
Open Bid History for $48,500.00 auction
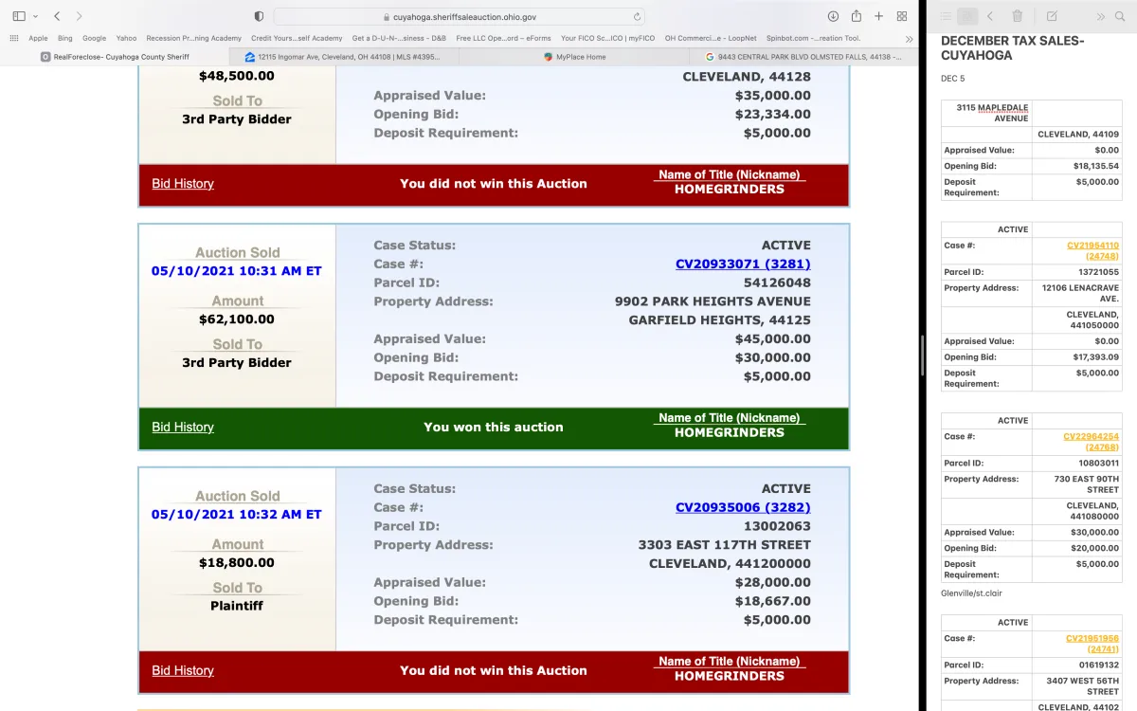coord(183,184)
